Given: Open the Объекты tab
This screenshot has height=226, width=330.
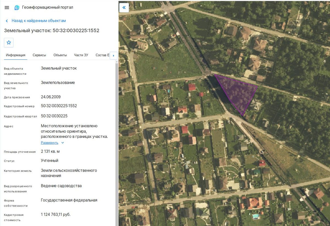Looking at the screenshot, I should 60,55.
